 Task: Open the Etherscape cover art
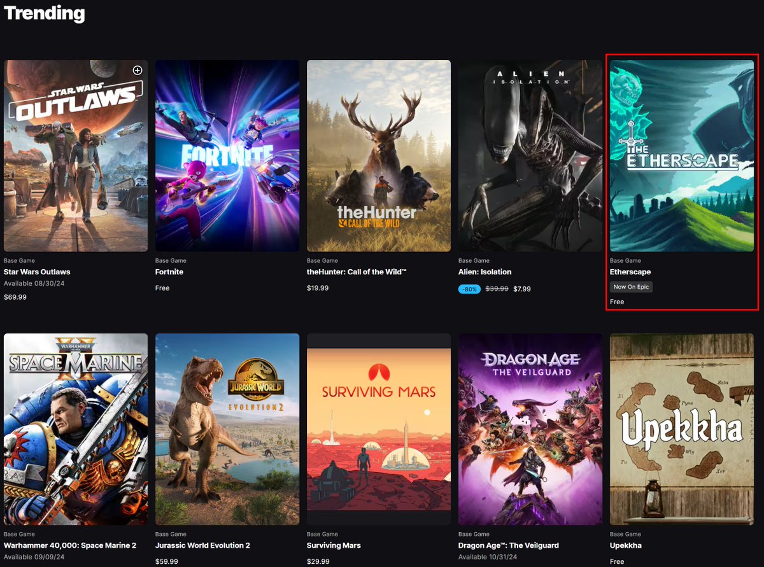[x=682, y=156]
